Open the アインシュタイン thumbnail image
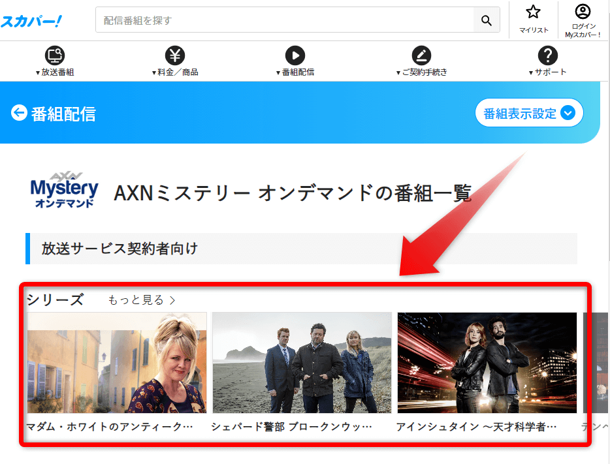The width and height of the screenshot is (610, 464). (x=487, y=363)
